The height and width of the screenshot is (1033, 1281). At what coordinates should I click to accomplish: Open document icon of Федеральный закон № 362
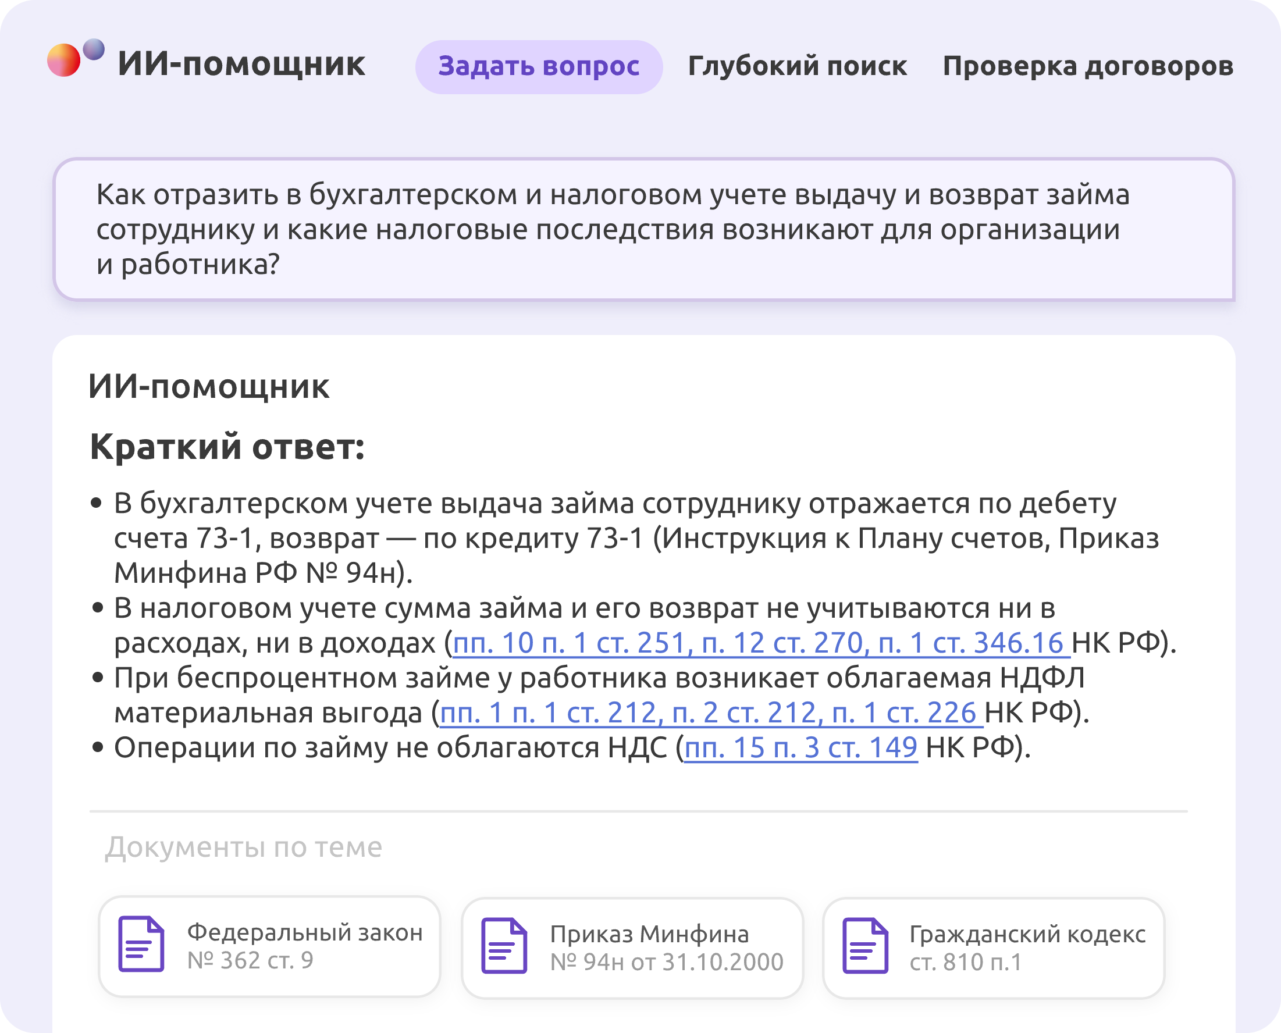click(141, 945)
